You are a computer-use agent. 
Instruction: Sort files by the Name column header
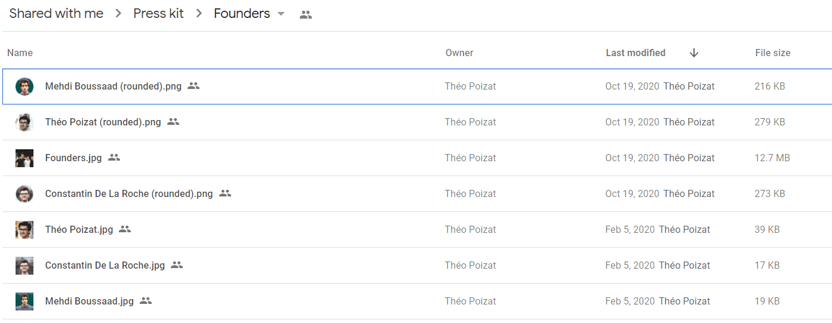(x=20, y=53)
